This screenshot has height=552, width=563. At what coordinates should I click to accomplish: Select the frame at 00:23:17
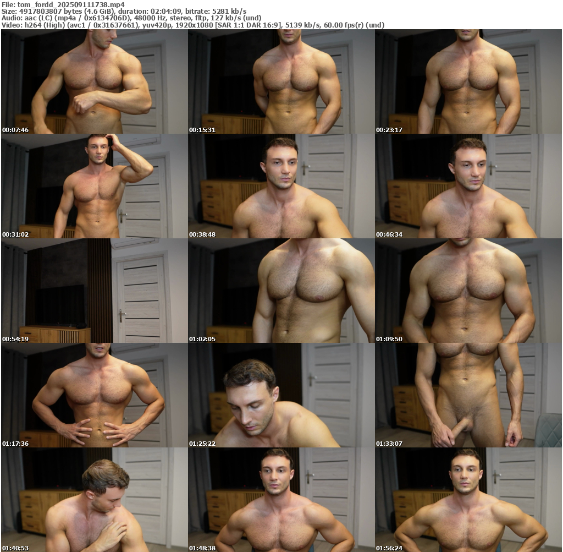point(468,81)
